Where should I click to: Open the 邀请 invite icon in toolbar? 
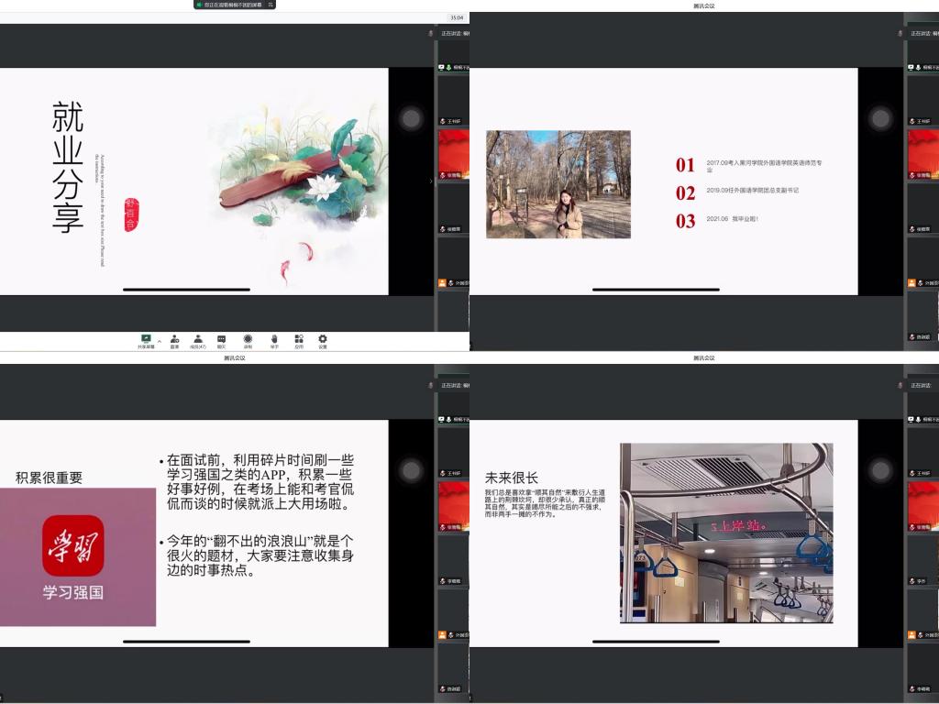(174, 338)
